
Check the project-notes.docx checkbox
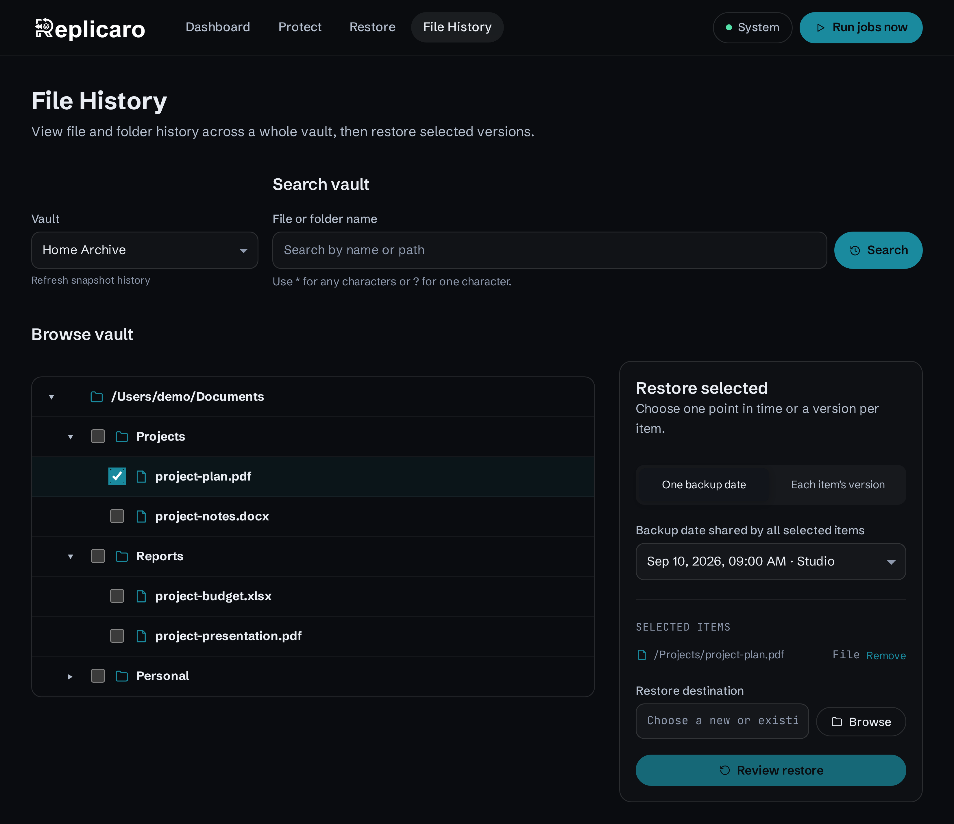click(x=117, y=516)
